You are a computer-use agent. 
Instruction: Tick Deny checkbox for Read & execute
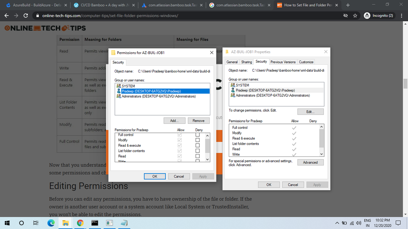tap(198, 145)
